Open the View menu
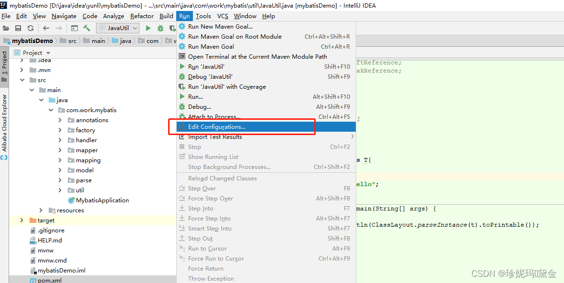Image resolution: width=564 pixels, height=283 pixels. (39, 16)
